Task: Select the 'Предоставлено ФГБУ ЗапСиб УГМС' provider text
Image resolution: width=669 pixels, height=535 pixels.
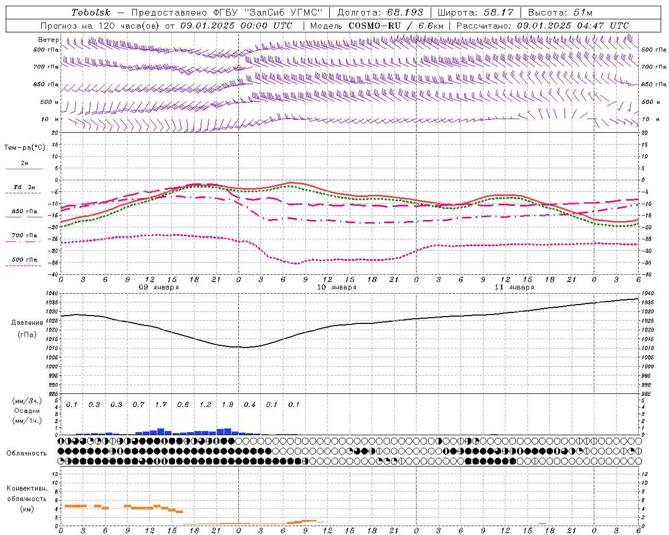Action: 227,13
